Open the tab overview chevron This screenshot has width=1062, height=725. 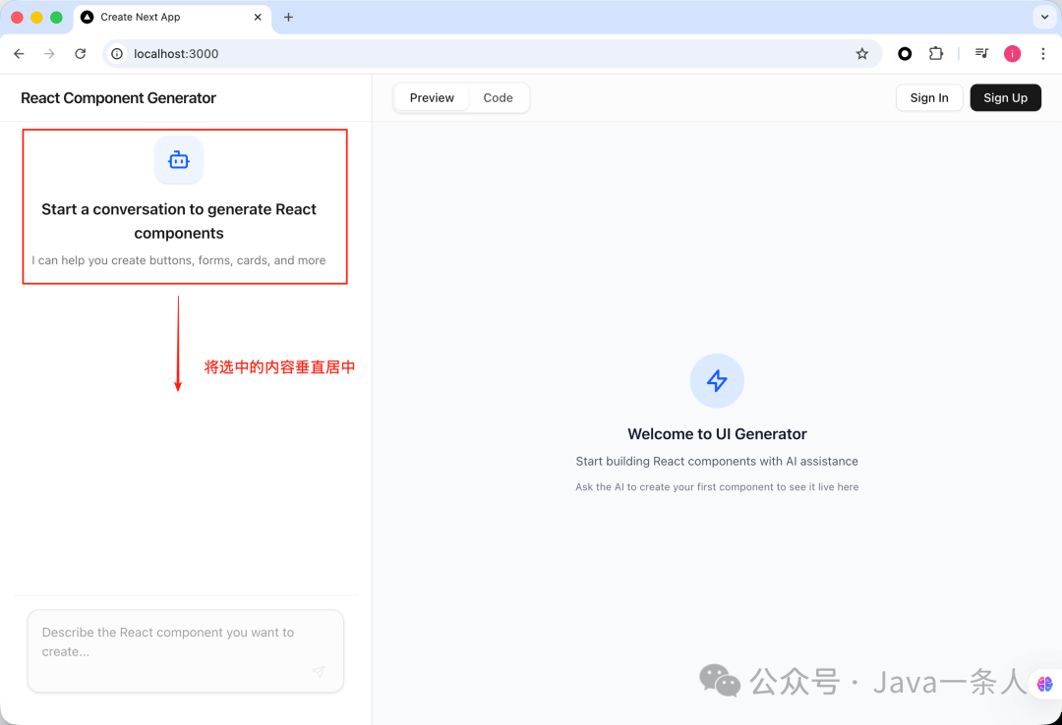pos(1044,17)
